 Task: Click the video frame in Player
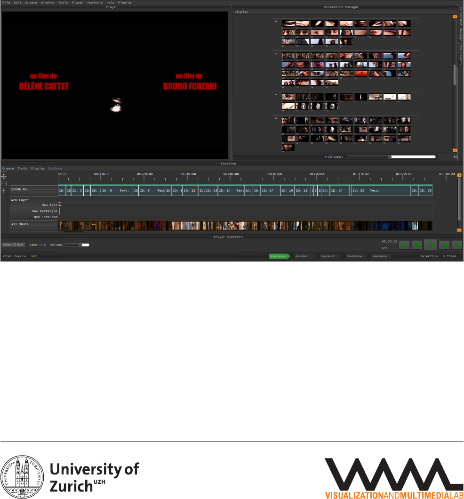115,85
